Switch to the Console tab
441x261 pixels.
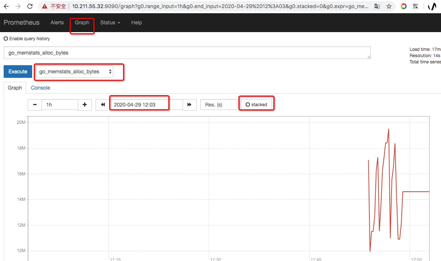pos(40,88)
